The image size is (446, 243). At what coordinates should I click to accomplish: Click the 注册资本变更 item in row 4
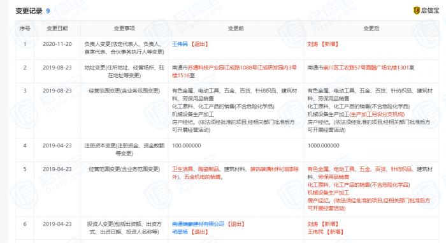pos(124,149)
